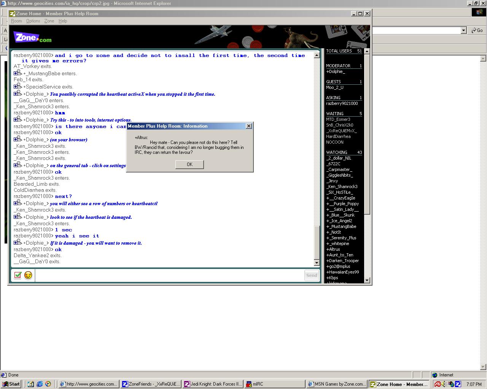Open the Options menu
The height and width of the screenshot is (389, 487).
[33, 21]
